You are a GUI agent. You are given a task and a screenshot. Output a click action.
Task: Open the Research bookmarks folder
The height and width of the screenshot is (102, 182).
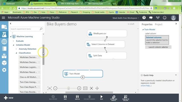point(73,12)
